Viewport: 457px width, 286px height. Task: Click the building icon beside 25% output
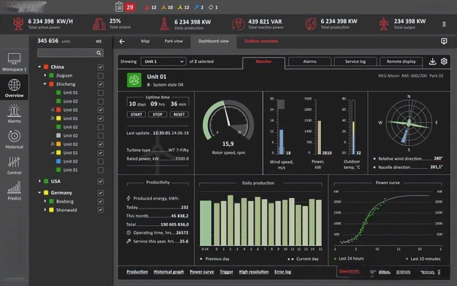99,24
